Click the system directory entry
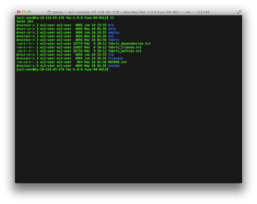Screen dimensions: 257x204 pyautogui.click(x=114, y=66)
